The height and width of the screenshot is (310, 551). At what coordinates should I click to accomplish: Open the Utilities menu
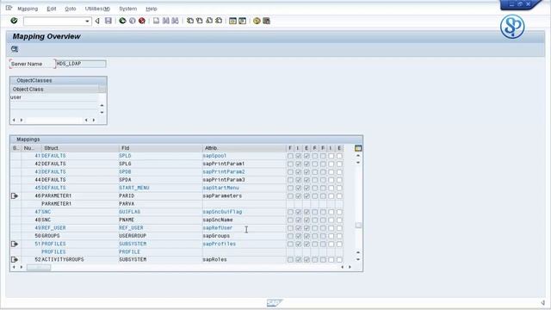[97, 9]
